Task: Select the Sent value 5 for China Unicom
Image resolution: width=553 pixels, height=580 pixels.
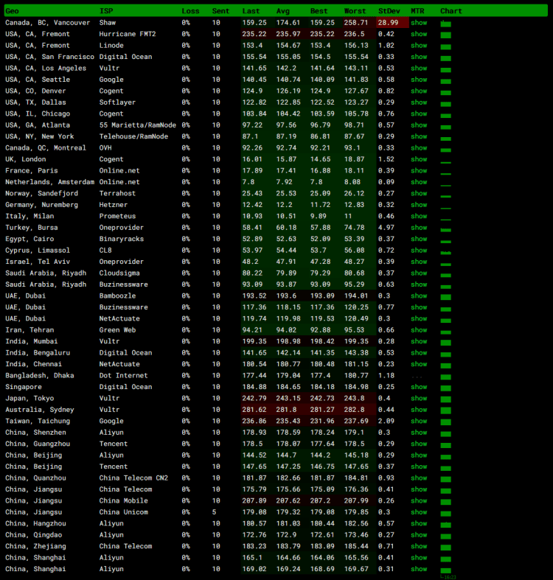Action: (214, 512)
